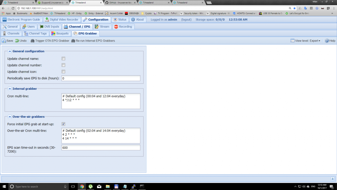337x190 pixels.
Task: Open Task View on the taskbar
Action: [73, 186]
